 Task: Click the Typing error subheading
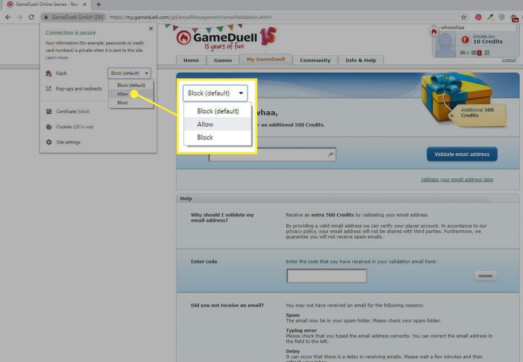301,331
